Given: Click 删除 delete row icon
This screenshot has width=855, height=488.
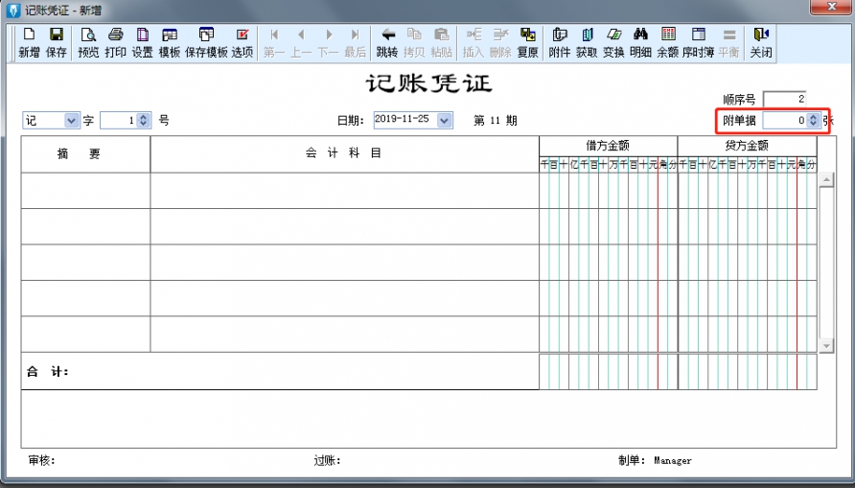Looking at the screenshot, I should click(500, 42).
